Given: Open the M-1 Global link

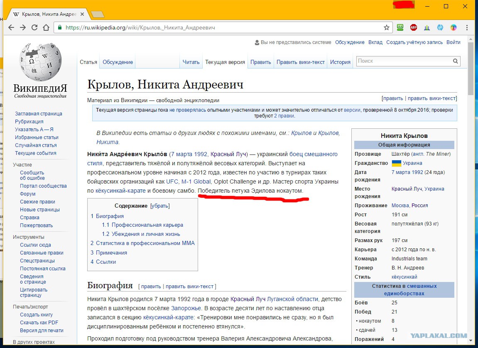Looking at the screenshot, I should (196, 181).
